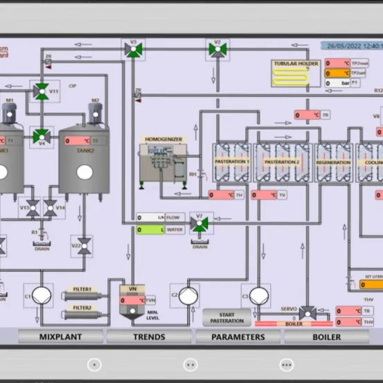Toggle valve V22
The width and height of the screenshot is (383, 383).
[x=84, y=246]
